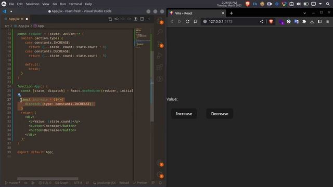
Task: Open Run and Debug view in activity bar
Action: (x=160, y=56)
